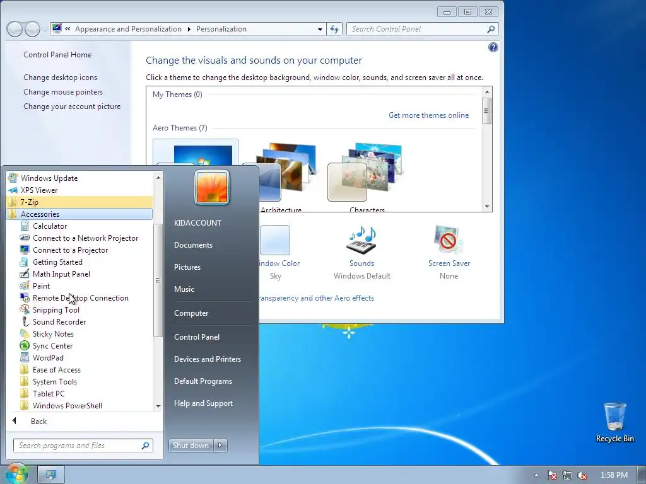646x484 pixels.
Task: Start the Snipping Tool
Action: point(56,309)
